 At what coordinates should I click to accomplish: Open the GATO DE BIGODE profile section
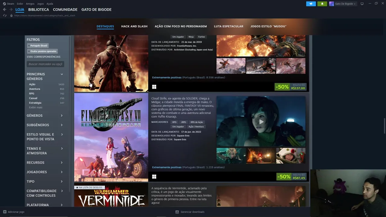coord(96,10)
